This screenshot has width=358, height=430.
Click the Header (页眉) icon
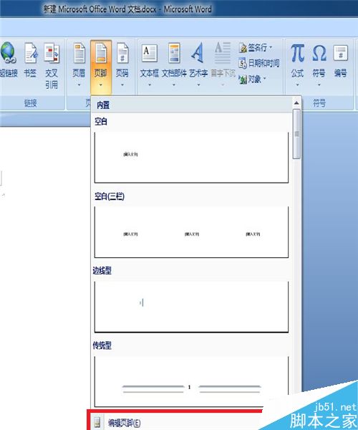[79, 53]
